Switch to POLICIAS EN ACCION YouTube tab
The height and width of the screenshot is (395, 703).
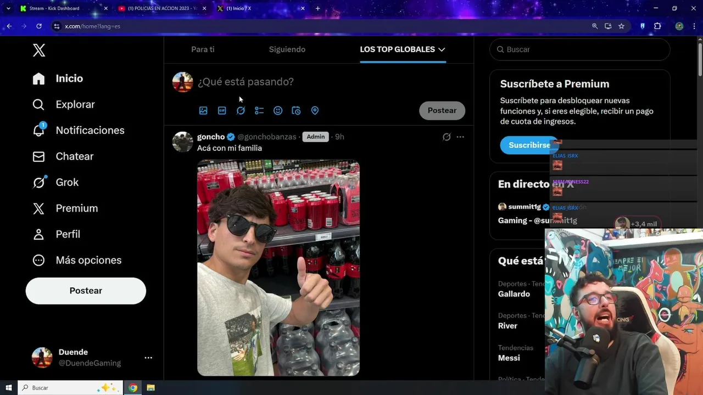(161, 8)
